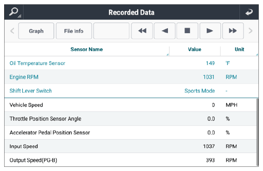Open the Graph view
This screenshot has height=171, width=263.
click(36, 31)
